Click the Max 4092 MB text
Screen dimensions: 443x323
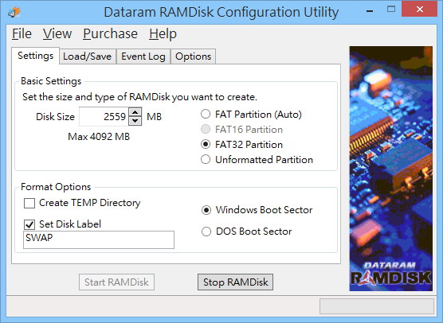point(99,137)
